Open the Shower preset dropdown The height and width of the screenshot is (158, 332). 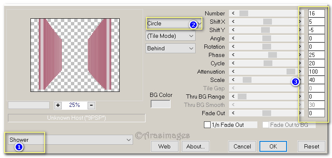tap(70, 140)
